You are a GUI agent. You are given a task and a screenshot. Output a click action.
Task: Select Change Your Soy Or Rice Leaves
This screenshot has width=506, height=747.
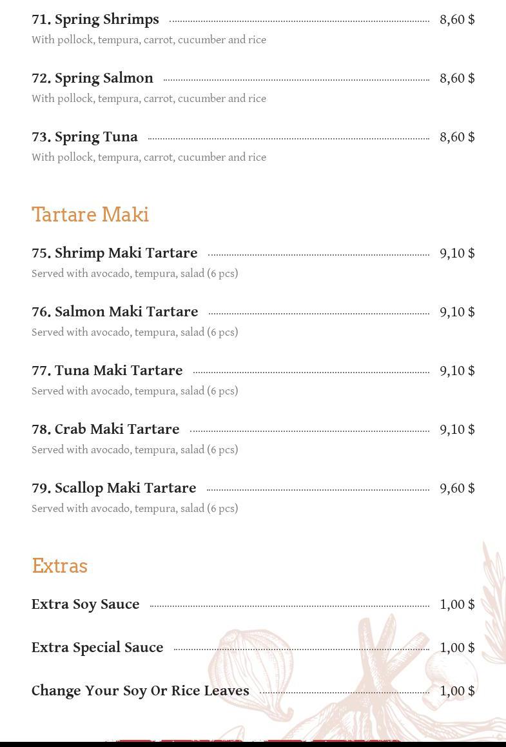point(141,691)
